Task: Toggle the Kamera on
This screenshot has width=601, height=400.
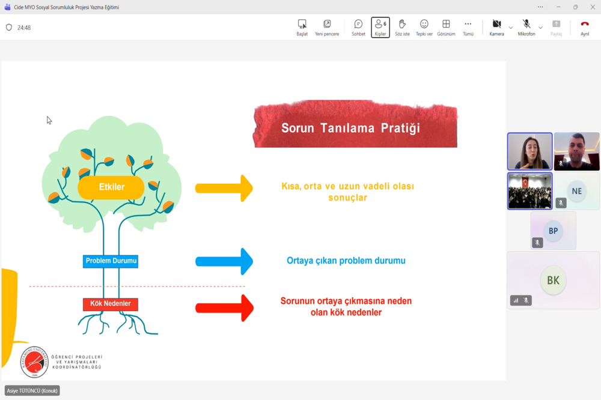Action: click(497, 28)
